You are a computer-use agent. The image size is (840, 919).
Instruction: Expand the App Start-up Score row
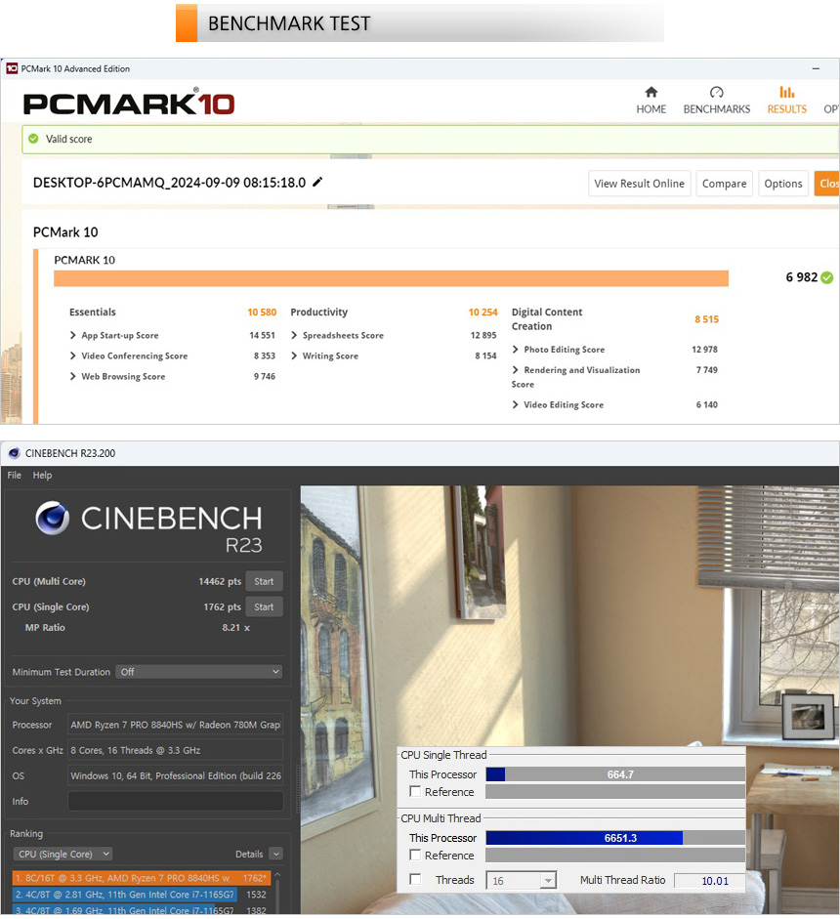[x=73, y=336]
